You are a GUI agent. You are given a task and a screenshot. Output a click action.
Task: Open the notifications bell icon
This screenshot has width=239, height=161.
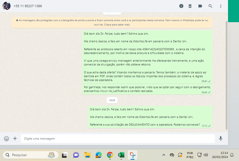232,155
